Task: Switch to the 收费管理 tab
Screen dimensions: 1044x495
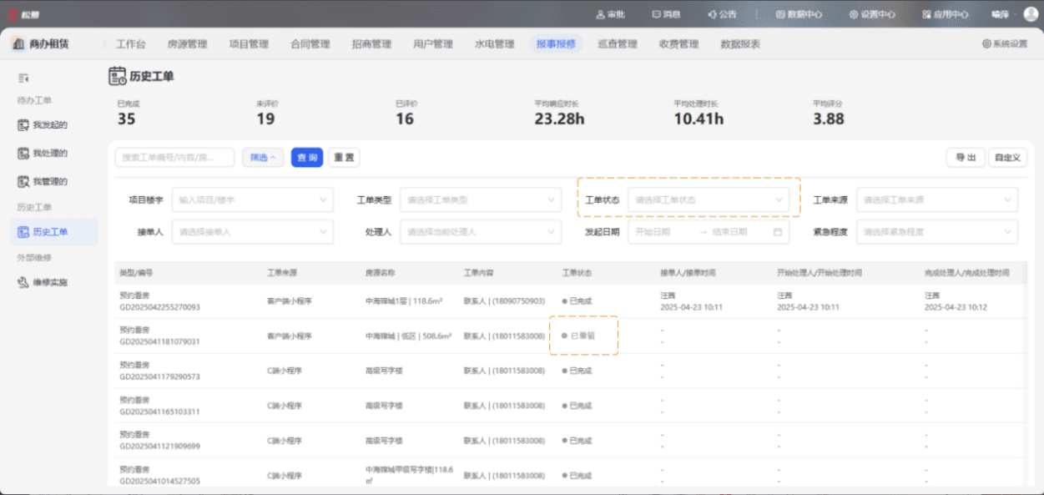Action: coord(678,44)
